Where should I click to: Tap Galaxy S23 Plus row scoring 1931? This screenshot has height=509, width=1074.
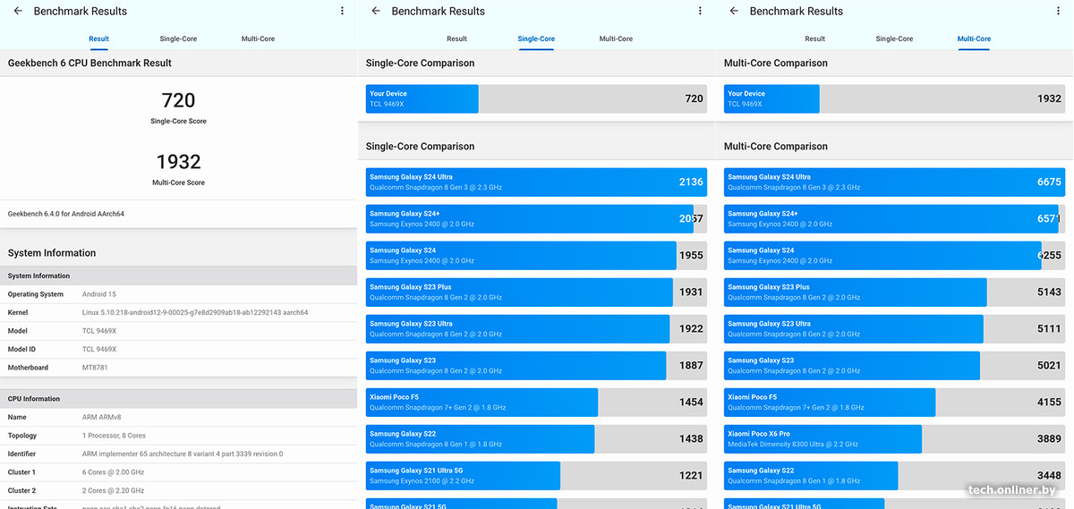click(x=536, y=292)
